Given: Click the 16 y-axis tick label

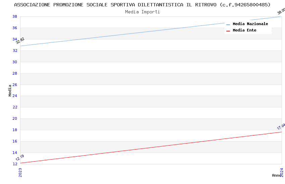Looking at the screenshot, I should click(15, 142).
